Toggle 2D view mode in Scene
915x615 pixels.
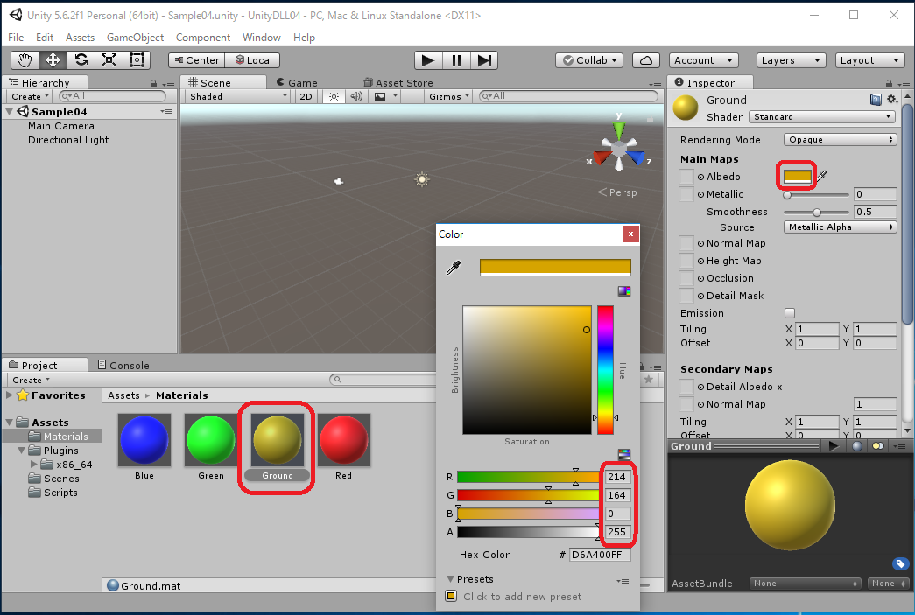click(306, 97)
